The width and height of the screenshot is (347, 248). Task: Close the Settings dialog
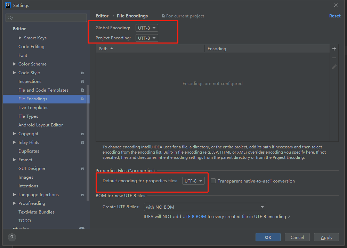pos(336,5)
